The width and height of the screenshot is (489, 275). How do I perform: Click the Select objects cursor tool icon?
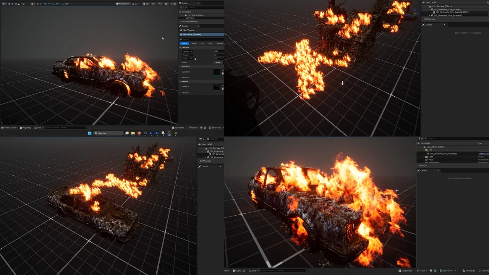click(x=9, y=4)
